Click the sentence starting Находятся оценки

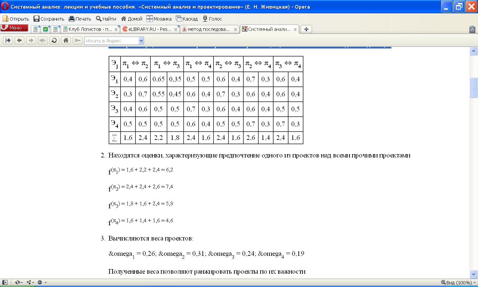(x=259, y=155)
